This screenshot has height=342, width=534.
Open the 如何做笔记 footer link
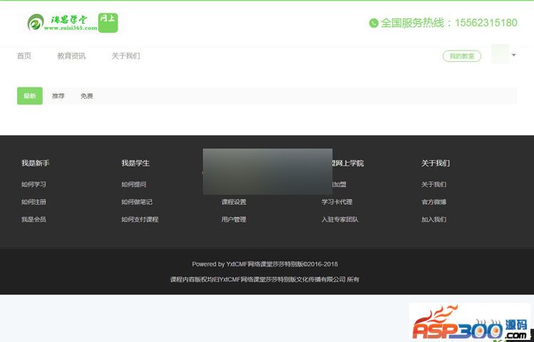[x=137, y=202]
